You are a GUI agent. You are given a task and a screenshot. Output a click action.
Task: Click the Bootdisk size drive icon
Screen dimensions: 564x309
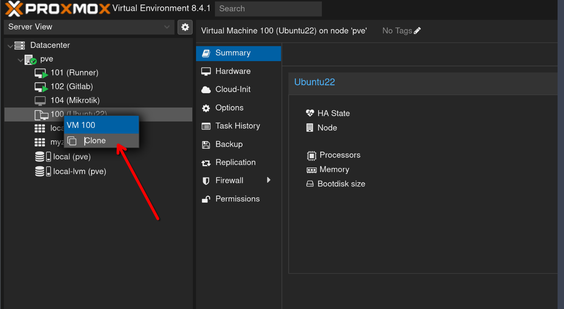click(310, 184)
